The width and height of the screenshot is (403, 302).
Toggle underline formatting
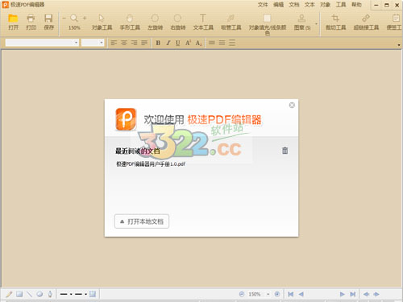coord(178,43)
